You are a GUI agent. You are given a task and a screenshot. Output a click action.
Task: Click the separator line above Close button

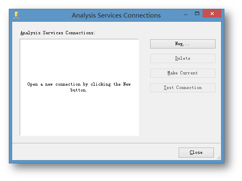pos(116,143)
